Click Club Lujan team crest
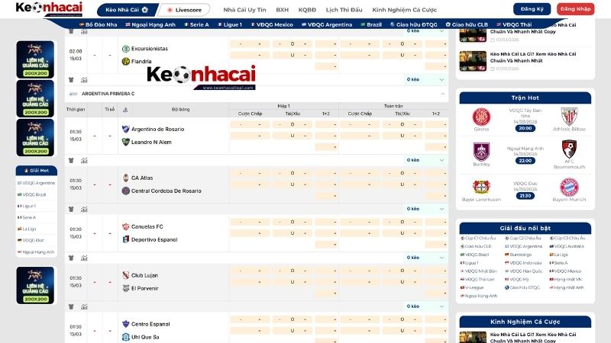611x343 pixels. [x=125, y=275]
